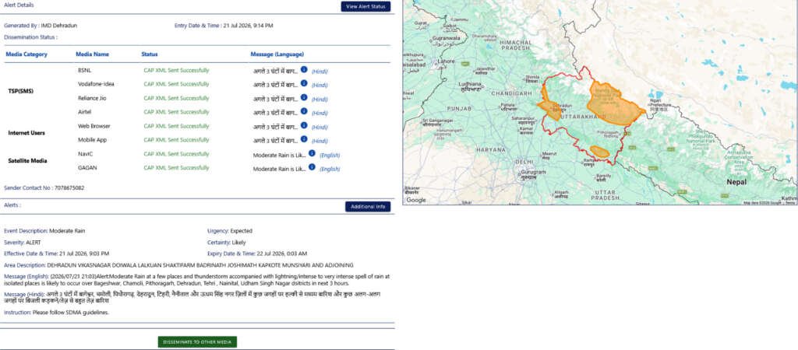Click the info icon in the BSNL row
The height and width of the screenshot is (350, 798).
(304, 69)
